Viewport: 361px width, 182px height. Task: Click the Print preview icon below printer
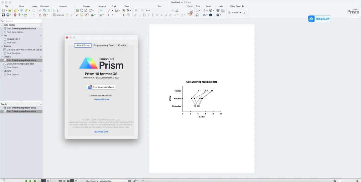pos(197,15)
